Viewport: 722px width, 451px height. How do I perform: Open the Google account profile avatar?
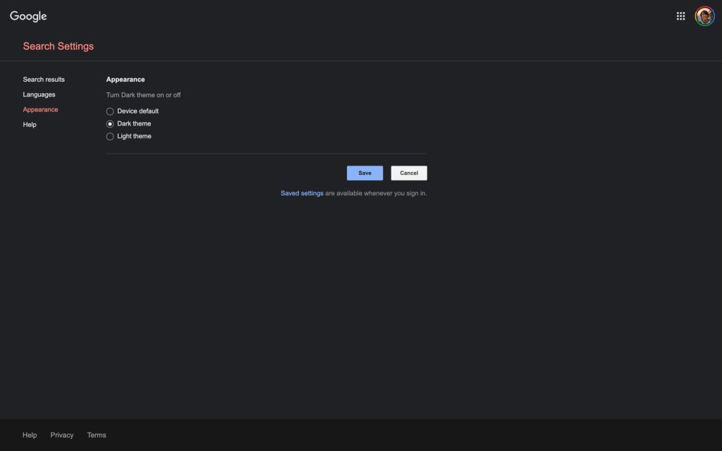[x=704, y=16]
